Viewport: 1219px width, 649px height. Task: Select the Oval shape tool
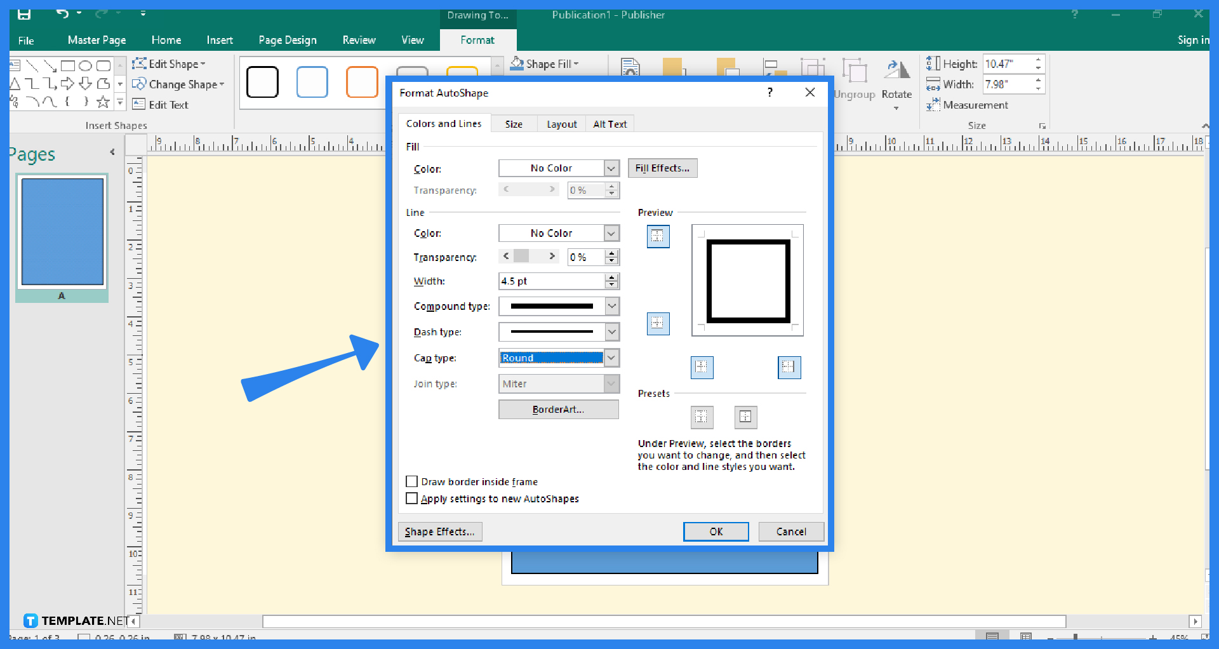[x=86, y=65]
